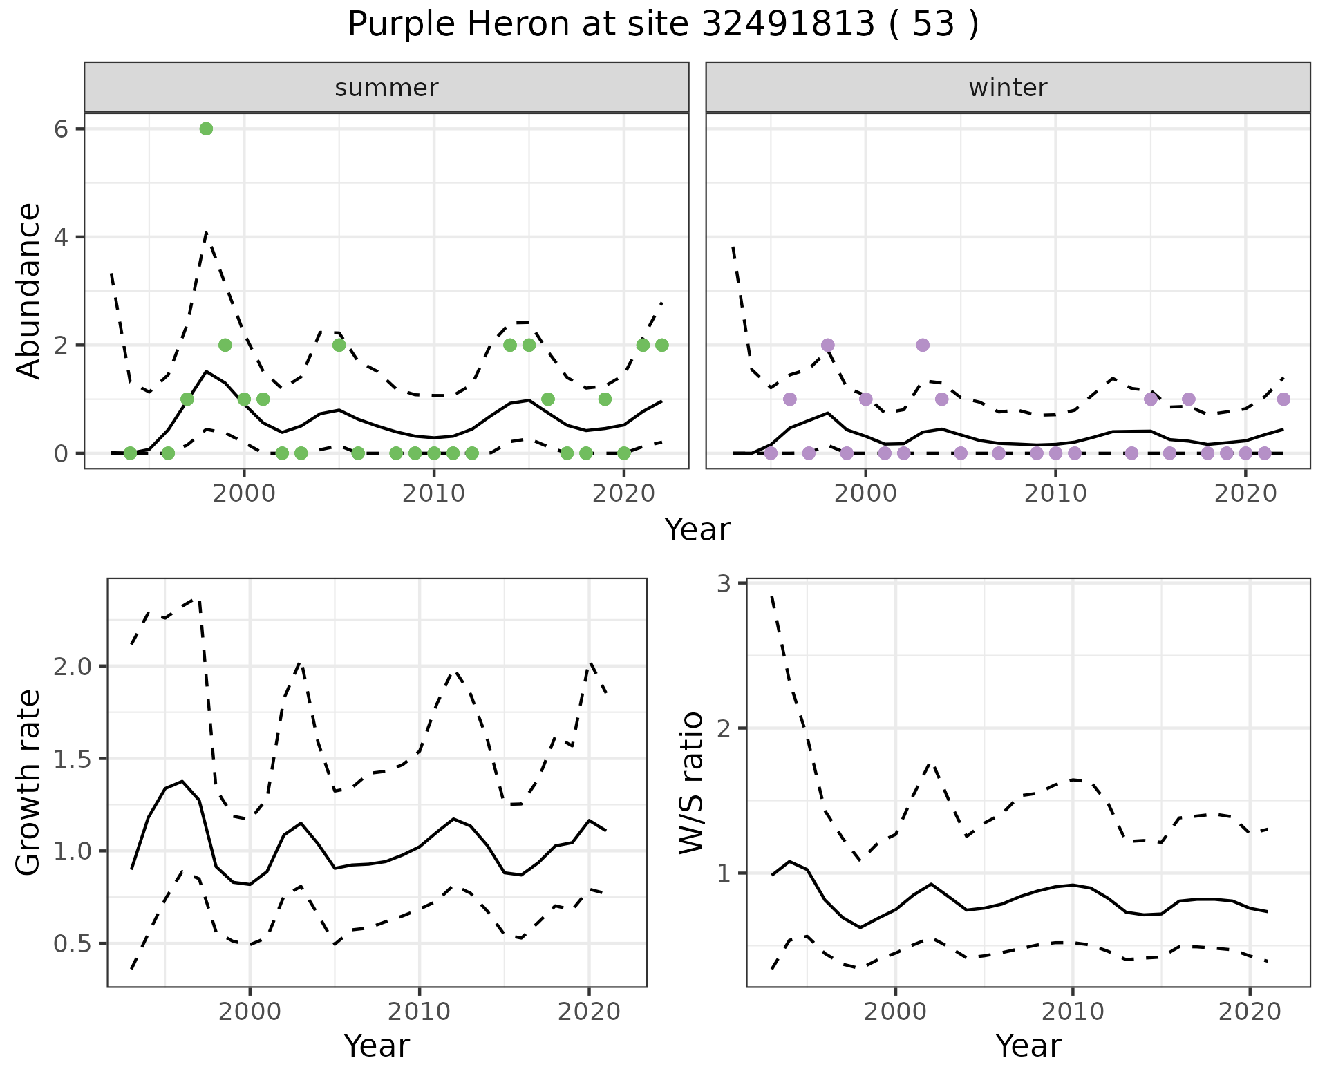Click the summer data point at abundance 6
The image size is (1327, 1078).
(x=206, y=129)
